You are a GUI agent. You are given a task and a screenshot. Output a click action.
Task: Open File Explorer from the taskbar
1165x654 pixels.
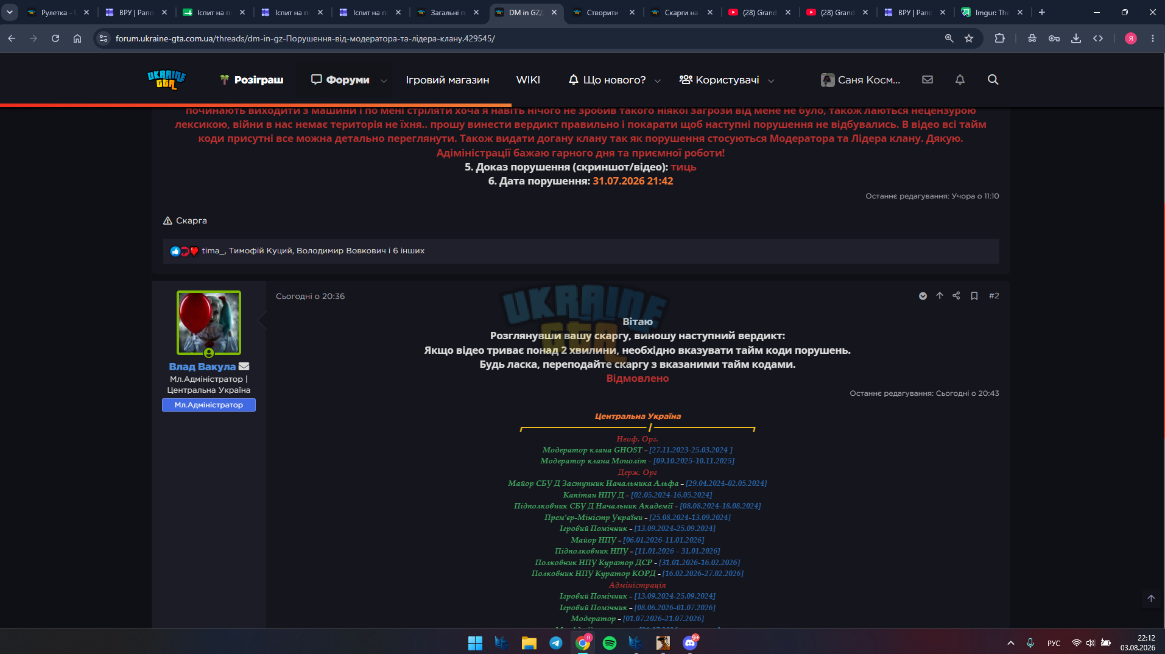coord(529,642)
